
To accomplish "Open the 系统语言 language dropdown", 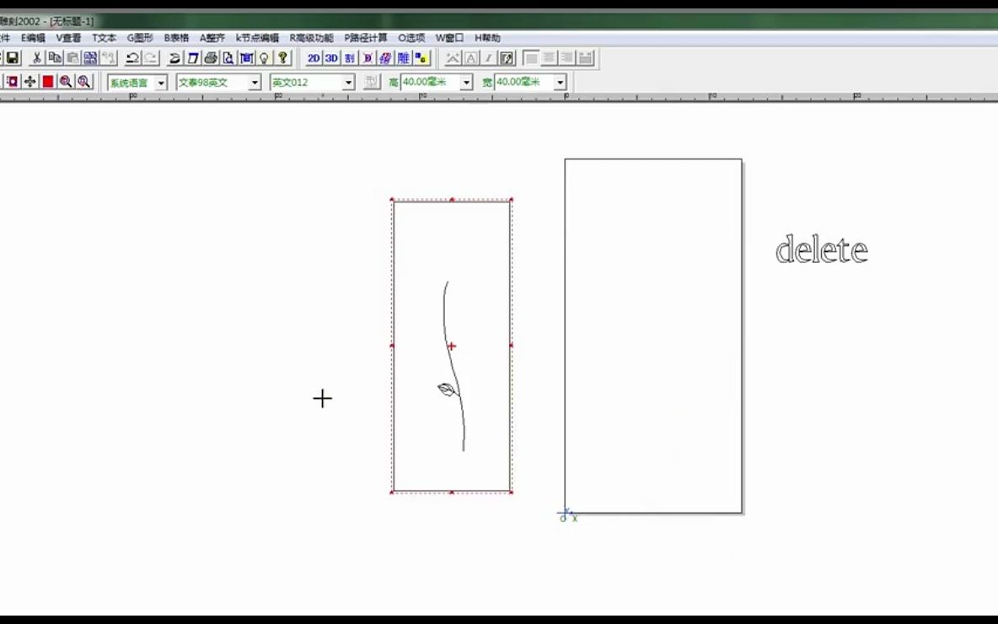I will (x=160, y=83).
